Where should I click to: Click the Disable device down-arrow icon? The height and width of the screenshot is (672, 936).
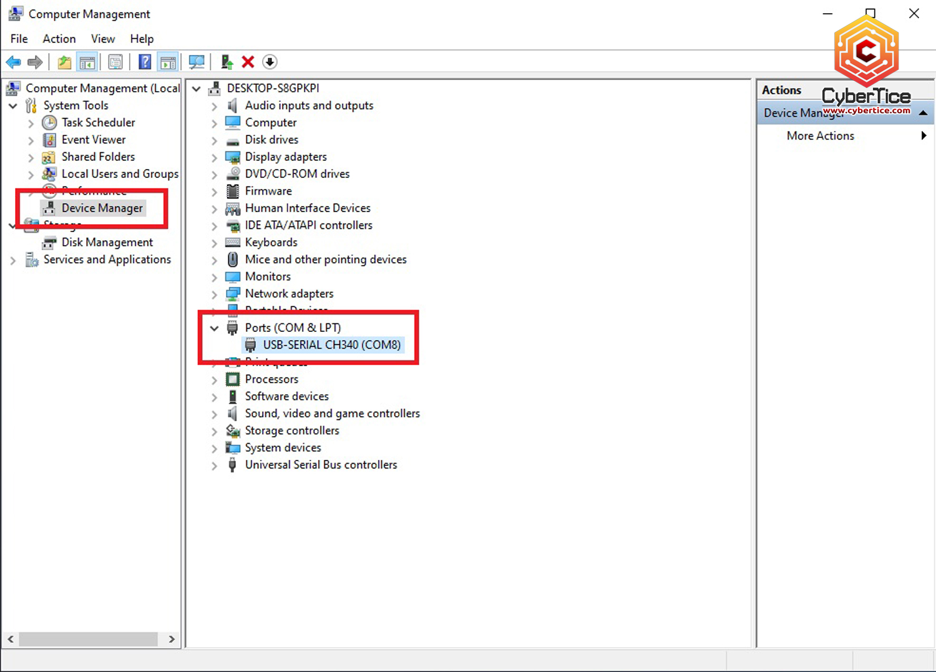coord(270,62)
